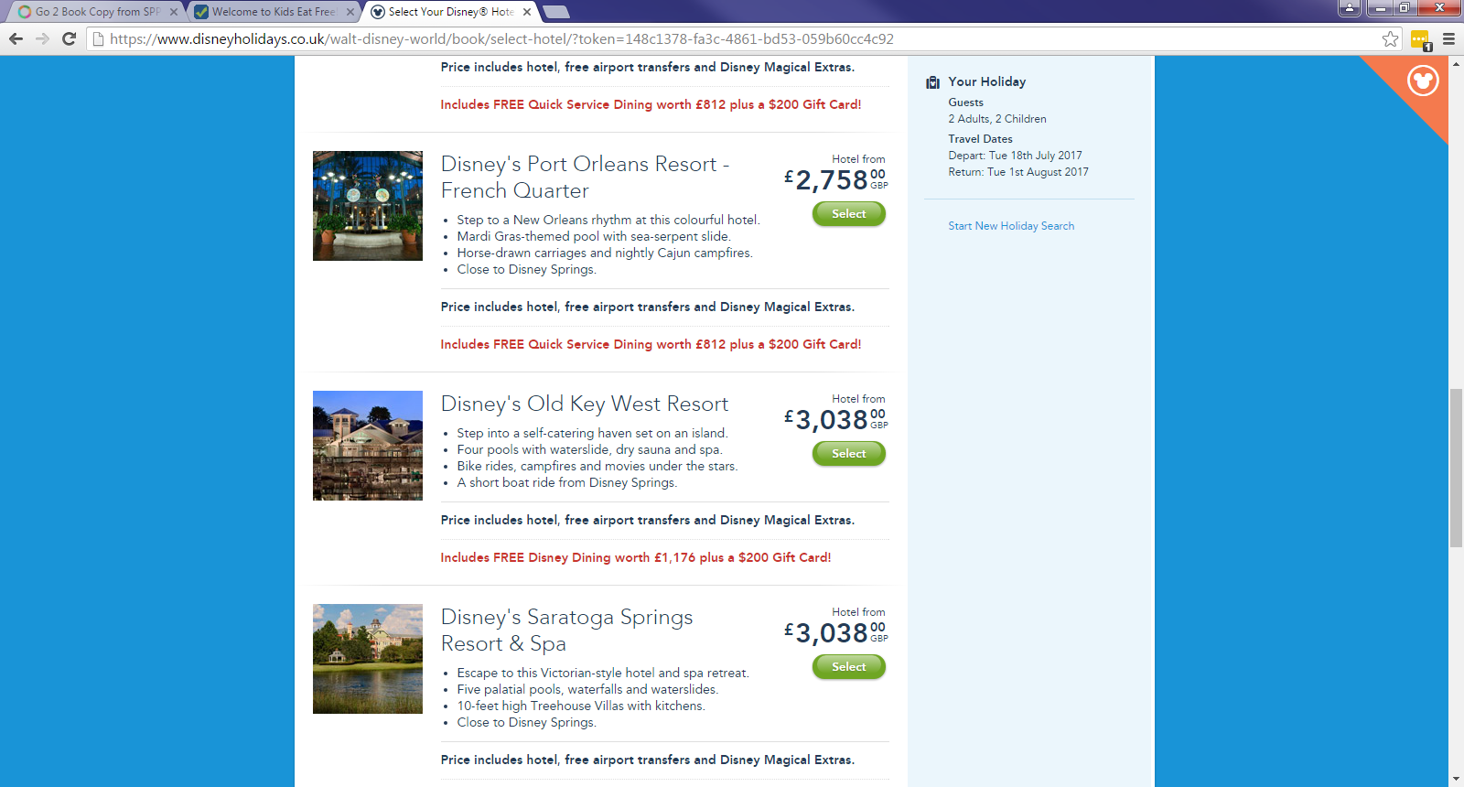Image resolution: width=1464 pixels, height=787 pixels.
Task: Click 'Mardi Gras-themed pool with sea-serpent slide'
Action: pyautogui.click(x=594, y=236)
